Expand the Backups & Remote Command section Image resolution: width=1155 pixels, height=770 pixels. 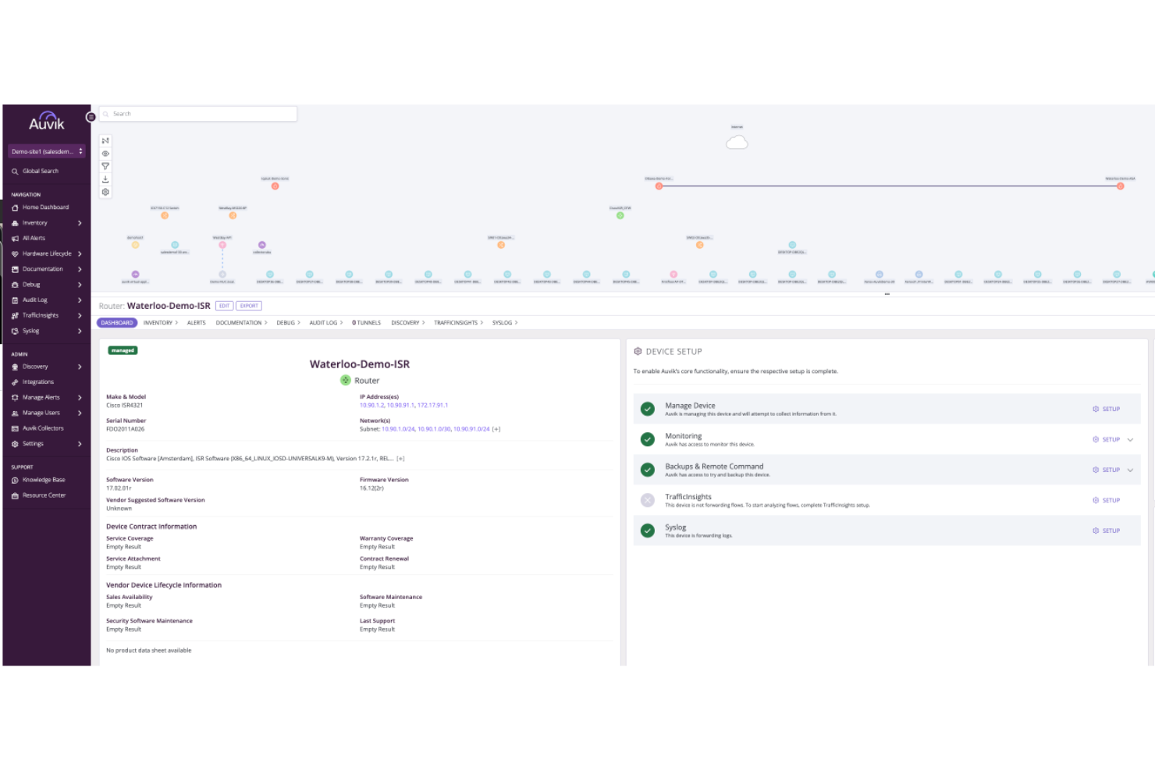(x=1129, y=470)
